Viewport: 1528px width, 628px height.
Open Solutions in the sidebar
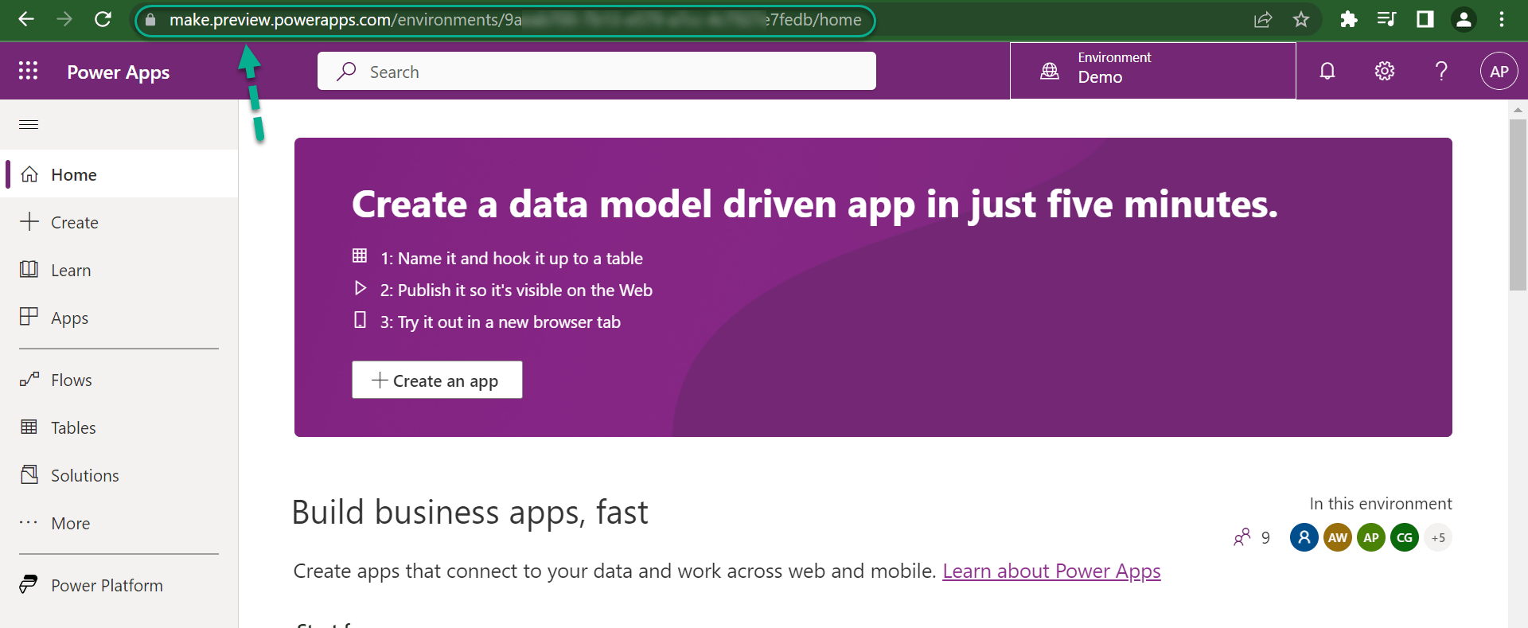(119, 475)
